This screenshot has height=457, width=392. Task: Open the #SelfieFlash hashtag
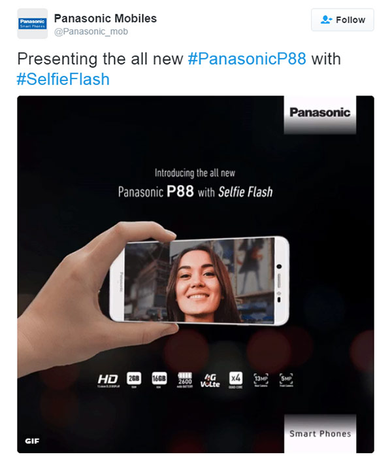pos(63,79)
